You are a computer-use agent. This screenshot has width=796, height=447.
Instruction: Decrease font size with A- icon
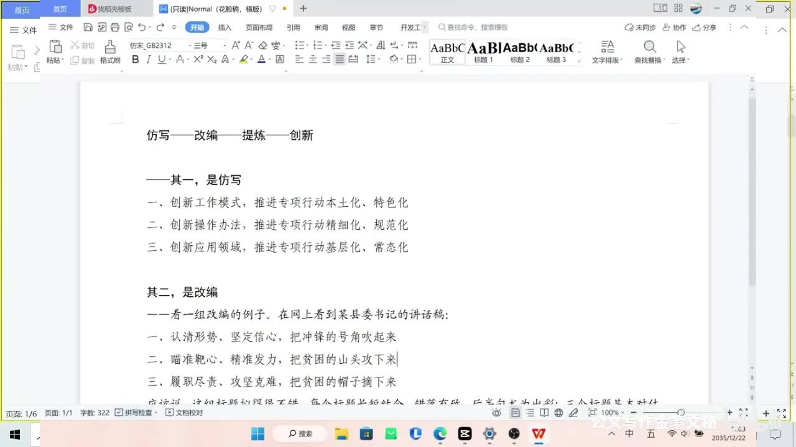click(249, 45)
